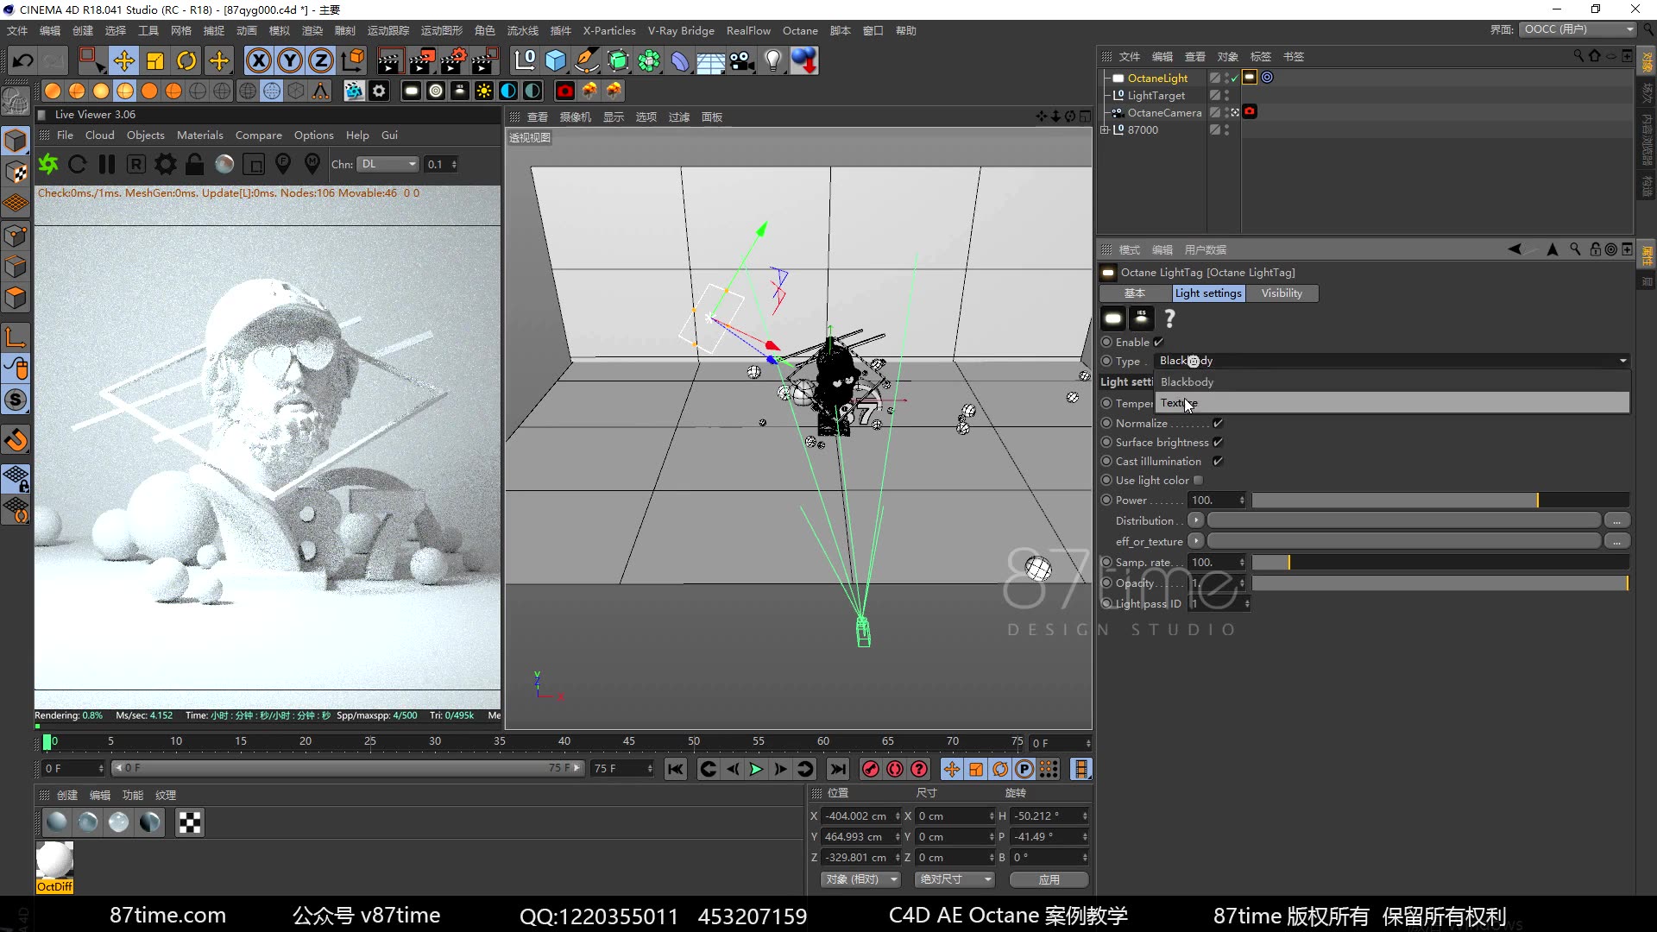
Task: Adjust the Opacity slider
Action: point(1440,582)
